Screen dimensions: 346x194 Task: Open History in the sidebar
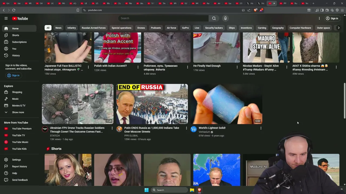pos(19,56)
